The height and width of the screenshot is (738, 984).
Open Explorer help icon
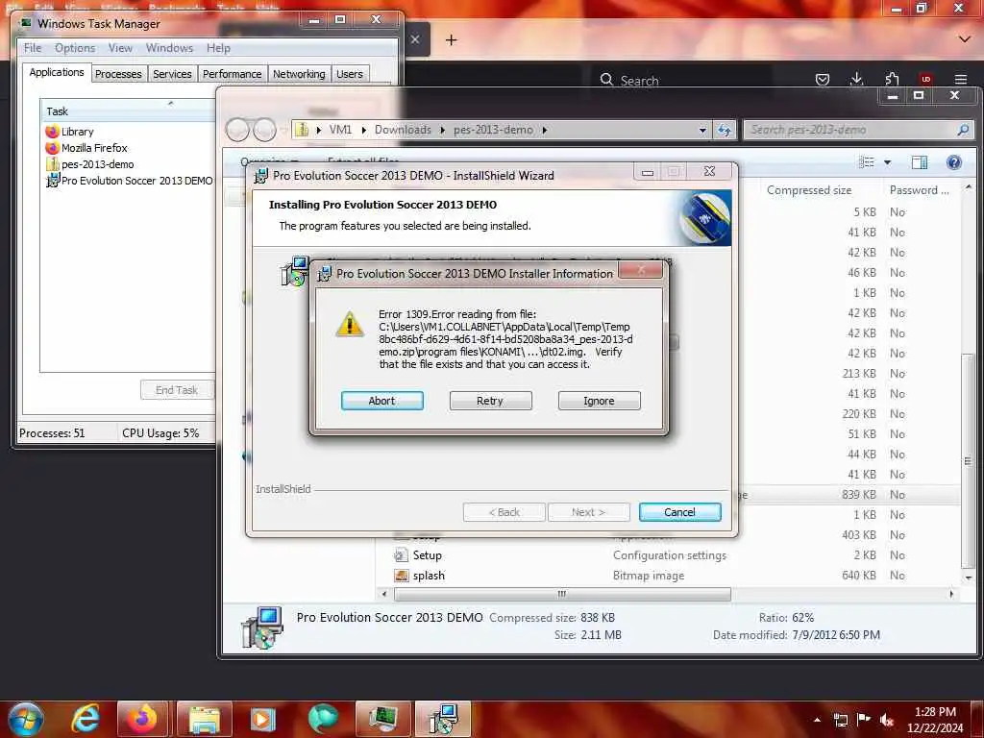click(x=954, y=162)
